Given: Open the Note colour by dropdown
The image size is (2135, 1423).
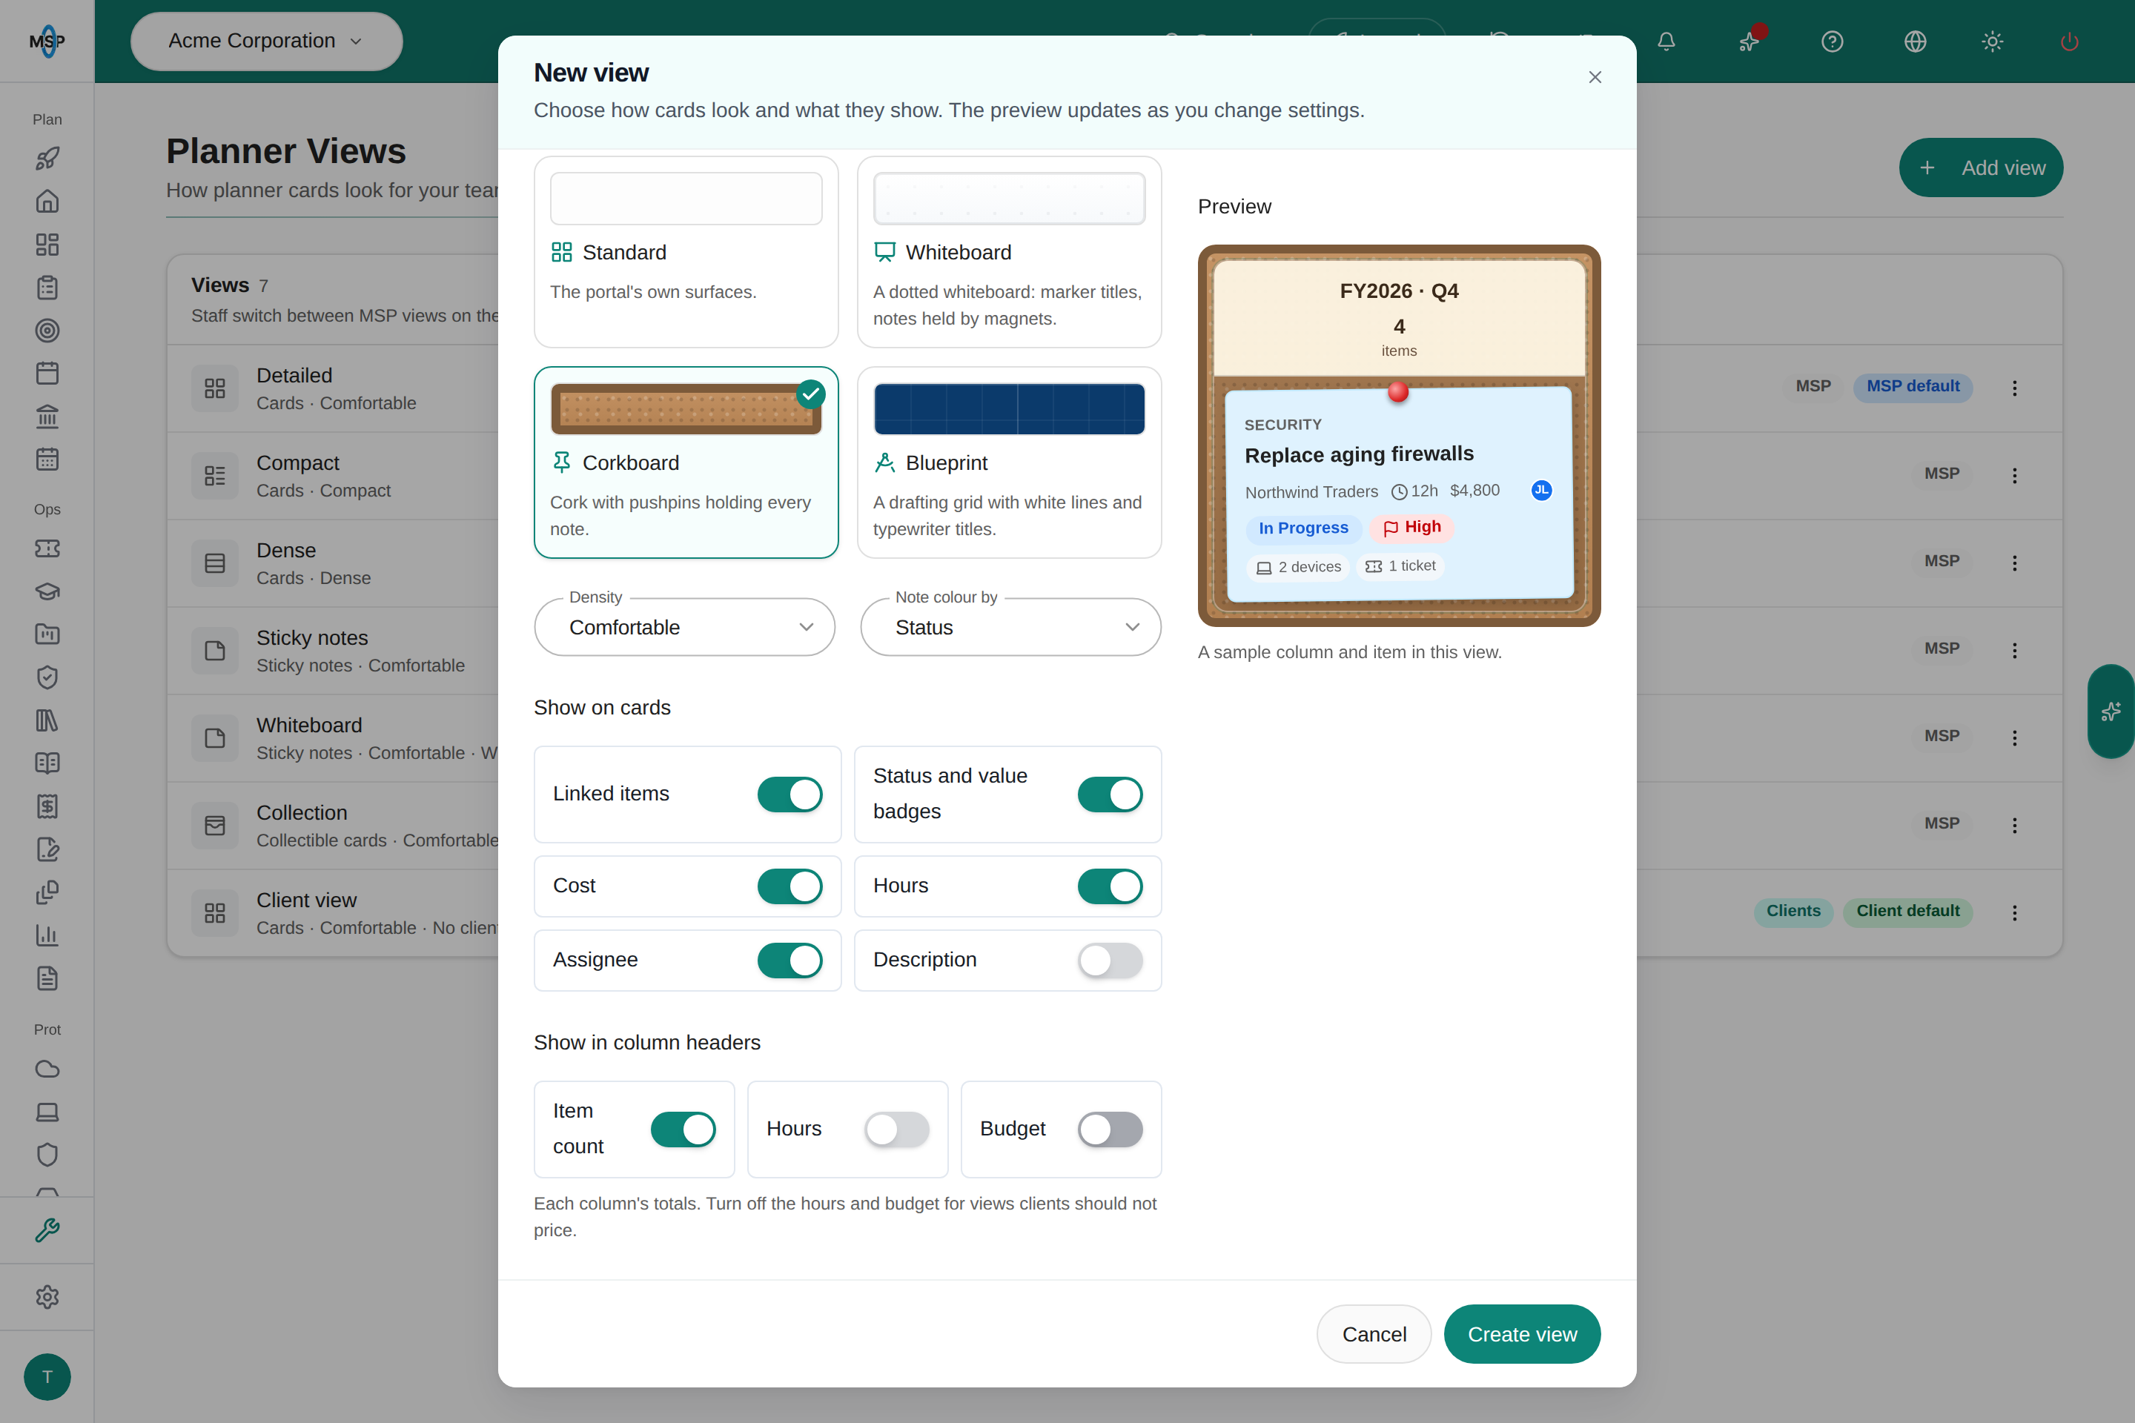Looking at the screenshot, I should (1010, 627).
